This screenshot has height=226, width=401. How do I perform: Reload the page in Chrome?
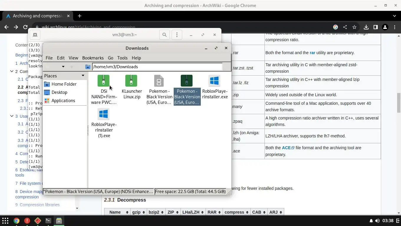(x=25, y=27)
